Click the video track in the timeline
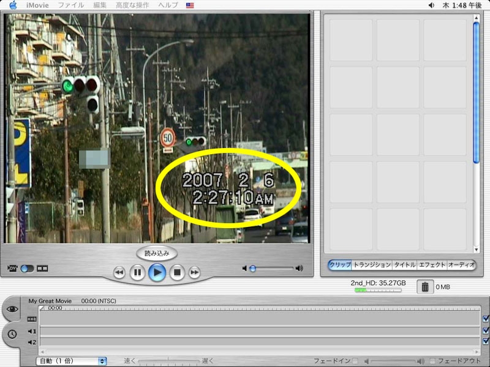Image resolution: width=490 pixels, height=367 pixels. coord(260,319)
